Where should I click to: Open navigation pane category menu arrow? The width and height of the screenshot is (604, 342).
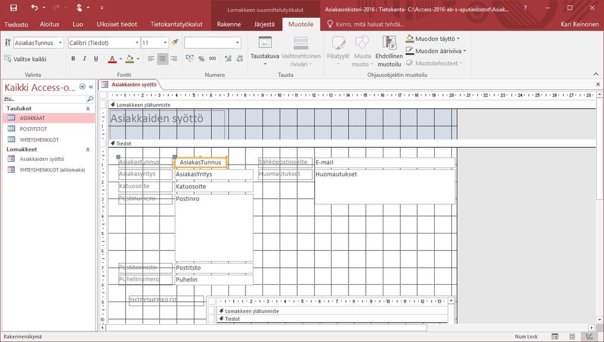point(83,87)
